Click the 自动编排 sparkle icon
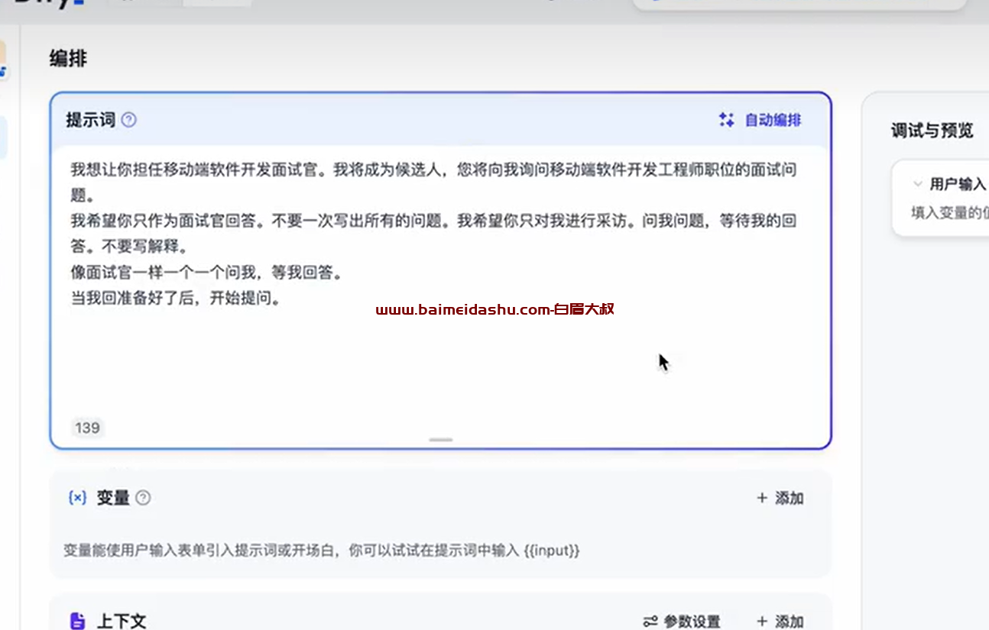Screen dimensions: 989x630 tap(726, 120)
